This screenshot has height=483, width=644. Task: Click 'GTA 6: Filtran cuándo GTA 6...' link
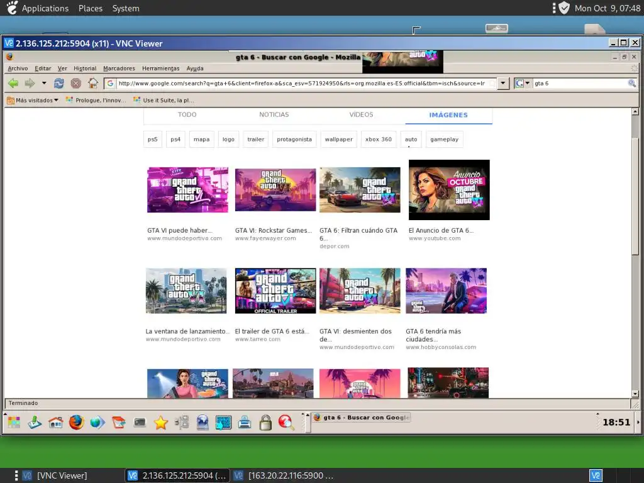point(358,234)
